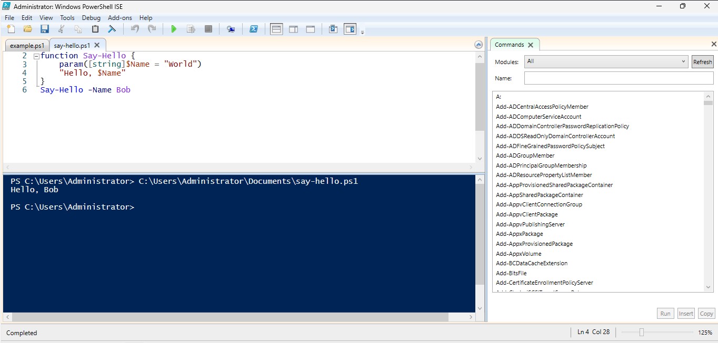Click the console horizontal scrollbar thumb
The image size is (718, 343).
click(x=230, y=317)
